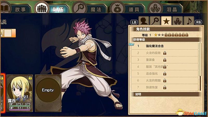Select the 队伍 party members icon

[x=42, y=8]
